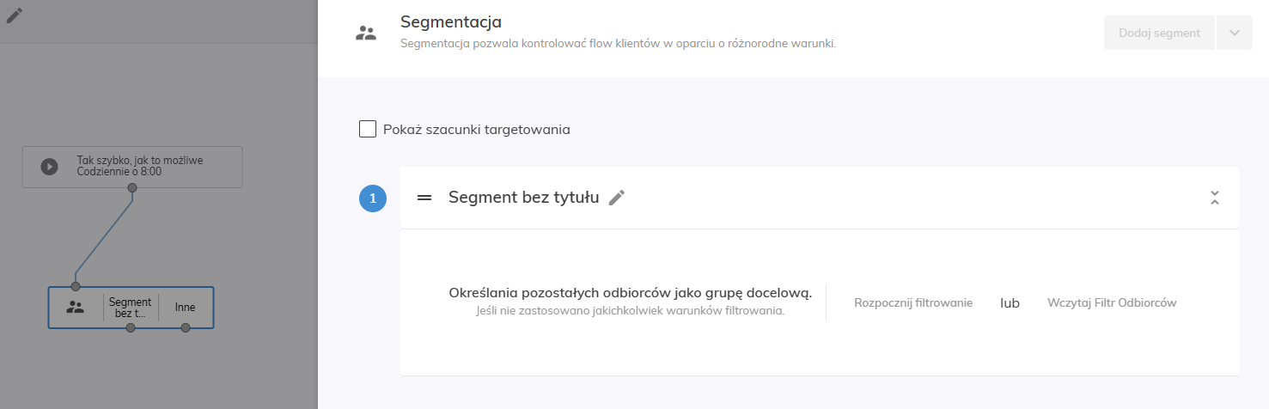The image size is (1269, 409).
Task: Click Rozpocznij filtrowanie link
Action: tap(913, 302)
